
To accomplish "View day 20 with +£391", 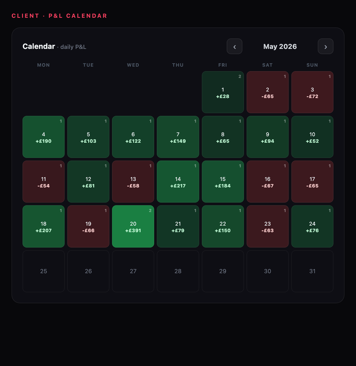I will (133, 226).
